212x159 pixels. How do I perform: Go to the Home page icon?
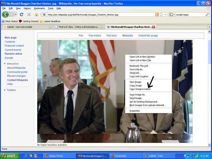[x=36, y=14]
